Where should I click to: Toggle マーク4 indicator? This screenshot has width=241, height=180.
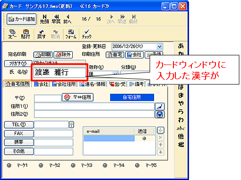click(x=105, y=165)
